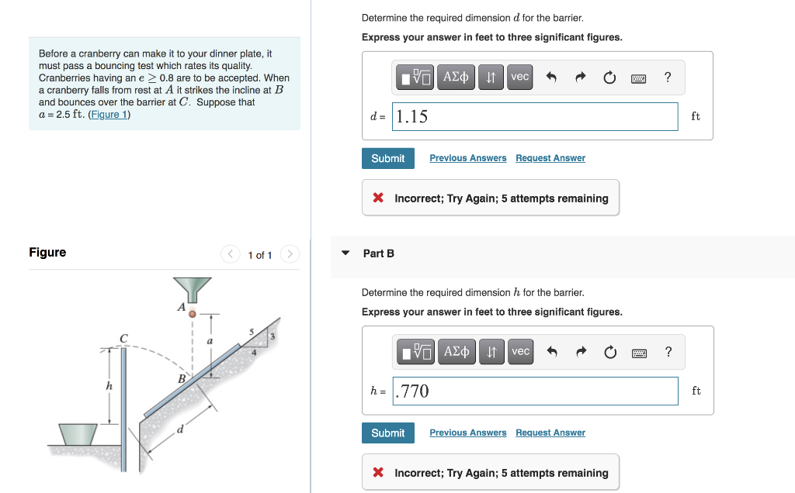Insert vec notation in d answer toolbar
The height and width of the screenshot is (493, 795).
click(x=519, y=77)
